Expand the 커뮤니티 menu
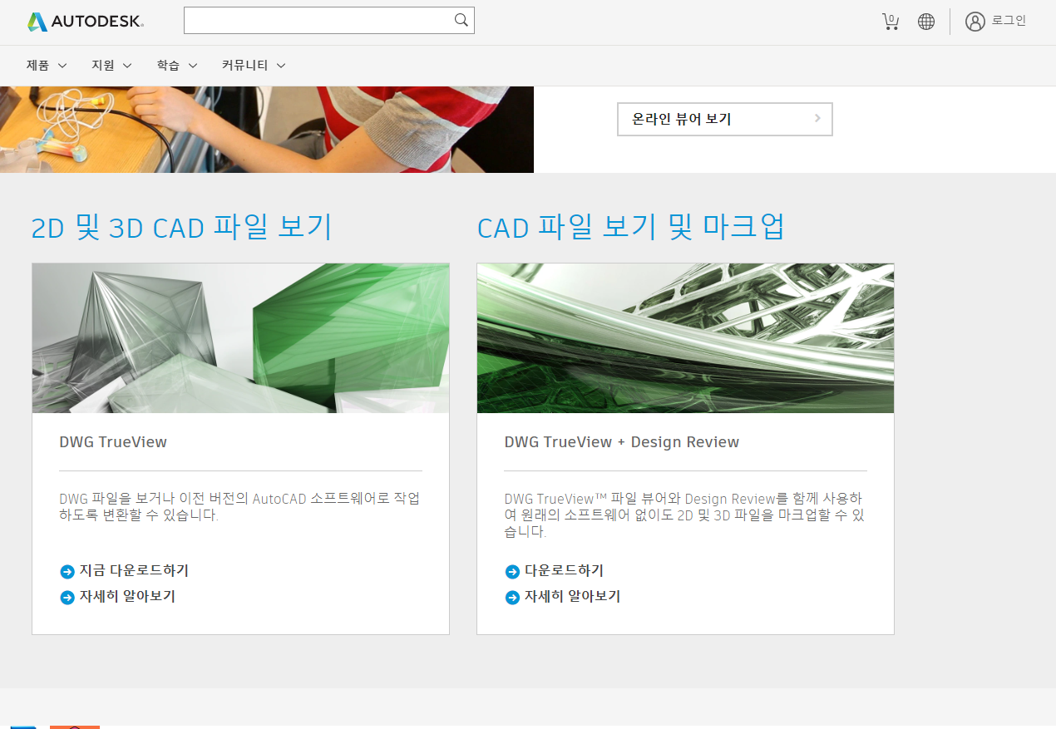This screenshot has height=729, width=1056. tap(254, 66)
